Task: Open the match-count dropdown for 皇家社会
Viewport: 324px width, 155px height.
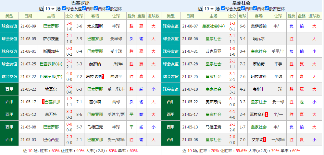Action: pyautogui.click(x=209, y=9)
